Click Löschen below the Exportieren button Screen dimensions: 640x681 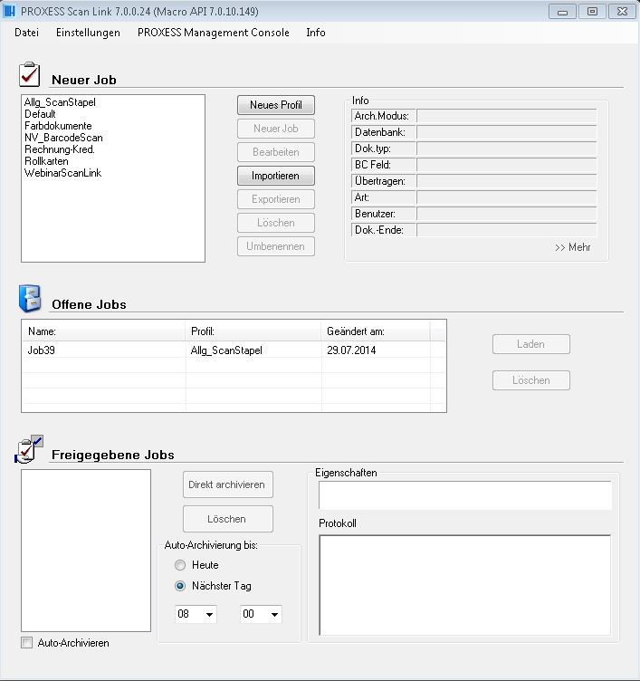pyautogui.click(x=276, y=223)
